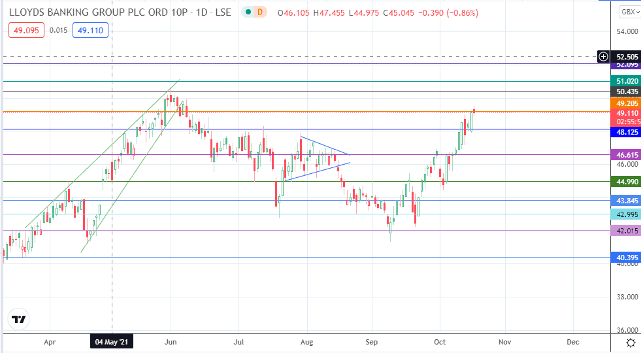Click the Jul label on time axis
The width and height of the screenshot is (641, 353).
[238, 342]
